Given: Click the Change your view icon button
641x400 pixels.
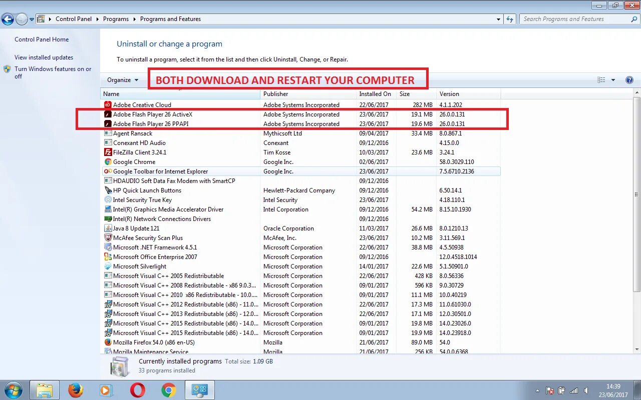Looking at the screenshot, I should (x=601, y=80).
